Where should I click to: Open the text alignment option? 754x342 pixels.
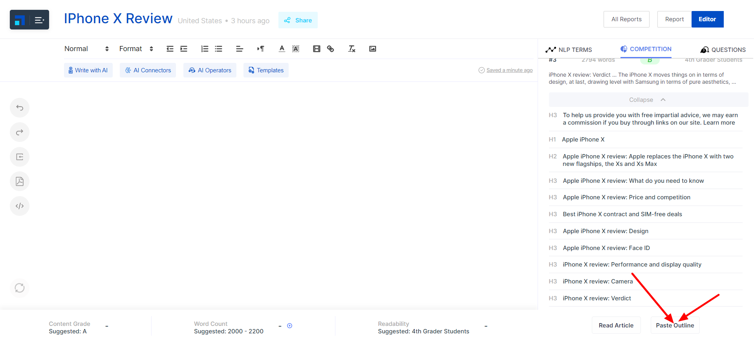(240, 49)
